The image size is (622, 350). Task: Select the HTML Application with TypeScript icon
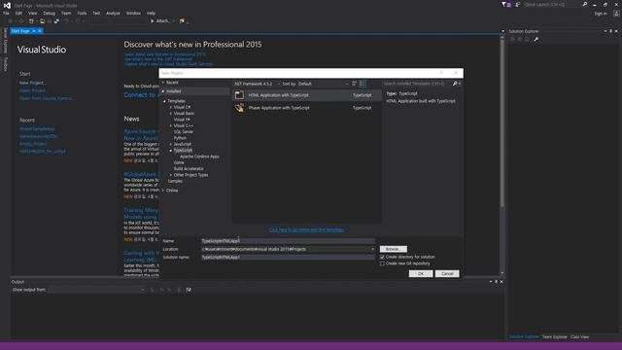click(239, 95)
